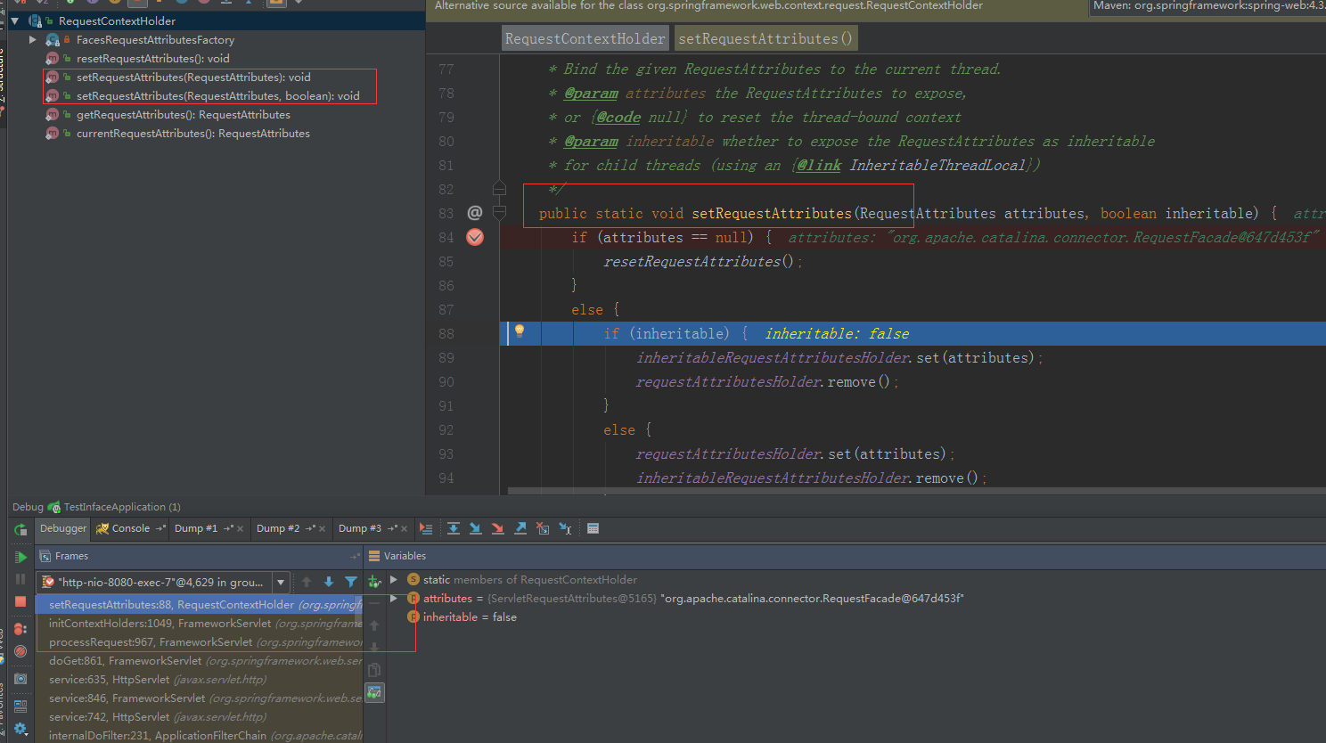Click RequestContextHolder breadcrumb
1326x743 pixels.
[585, 38]
